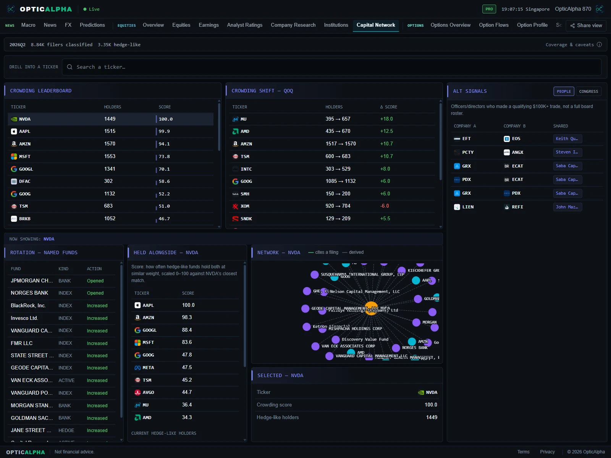
Task: Click the John Maz… shared person chip
Action: pyautogui.click(x=567, y=207)
